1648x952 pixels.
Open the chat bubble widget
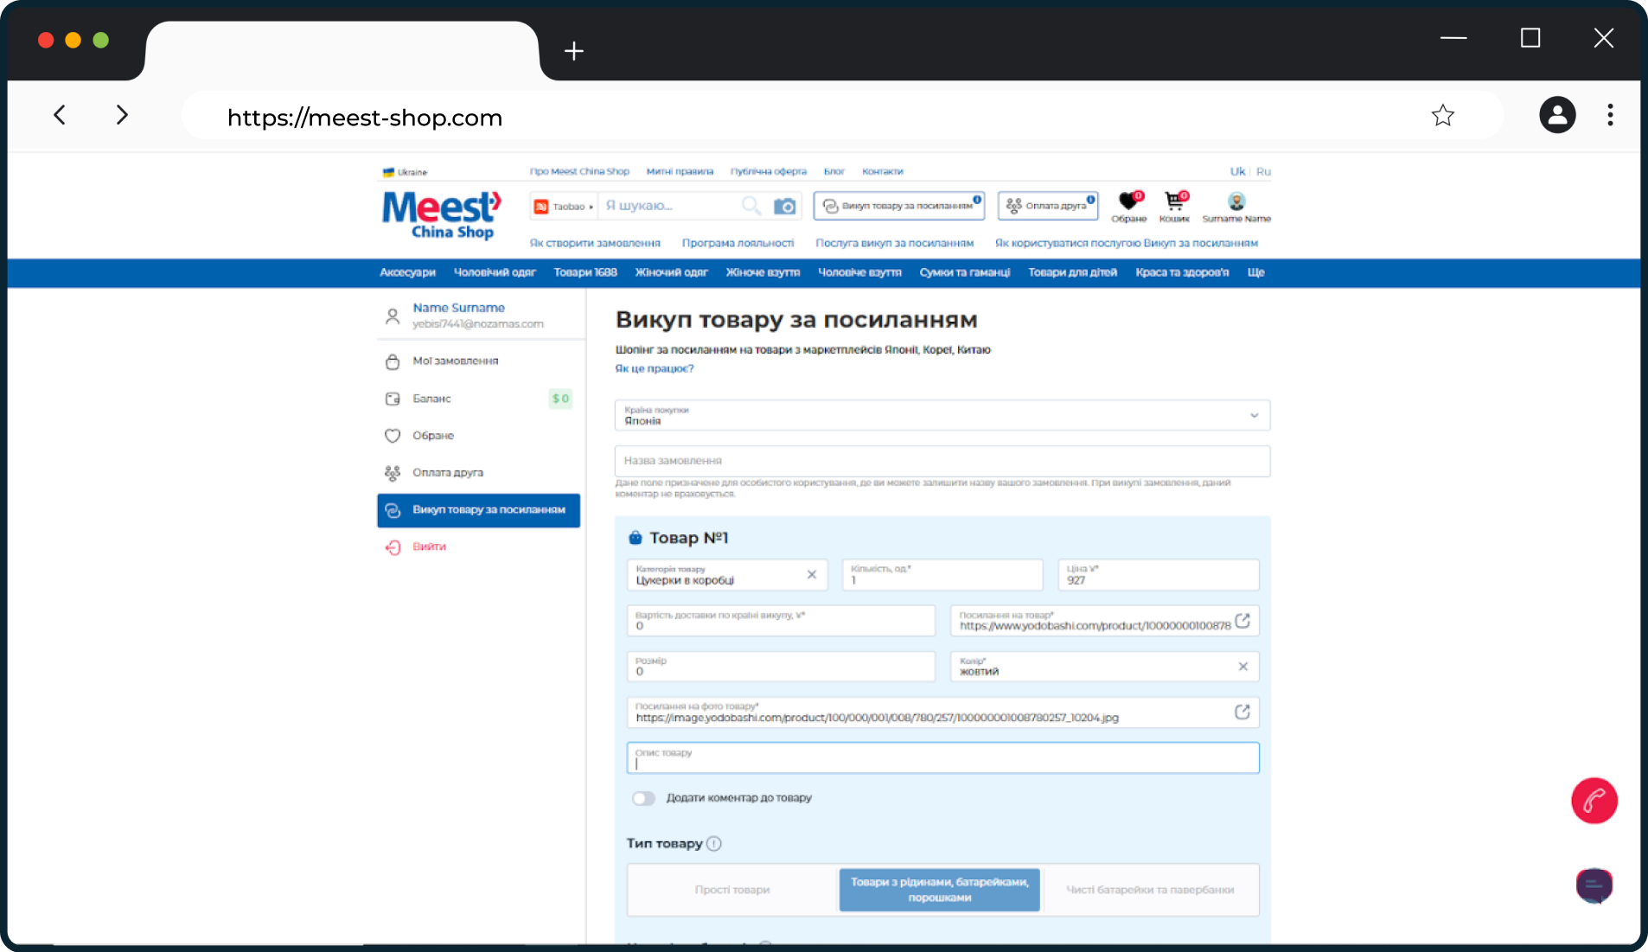click(1594, 885)
